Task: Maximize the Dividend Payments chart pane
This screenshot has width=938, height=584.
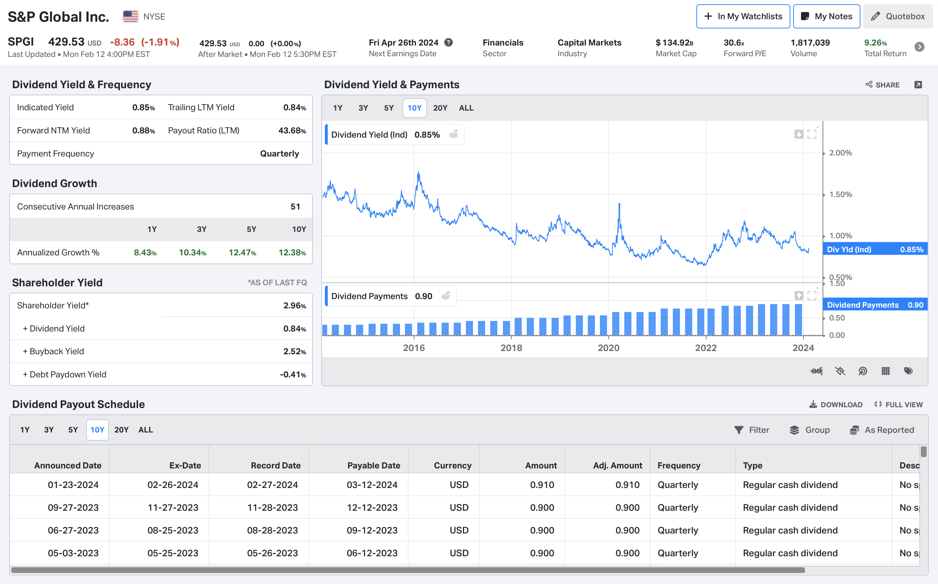Action: click(812, 296)
